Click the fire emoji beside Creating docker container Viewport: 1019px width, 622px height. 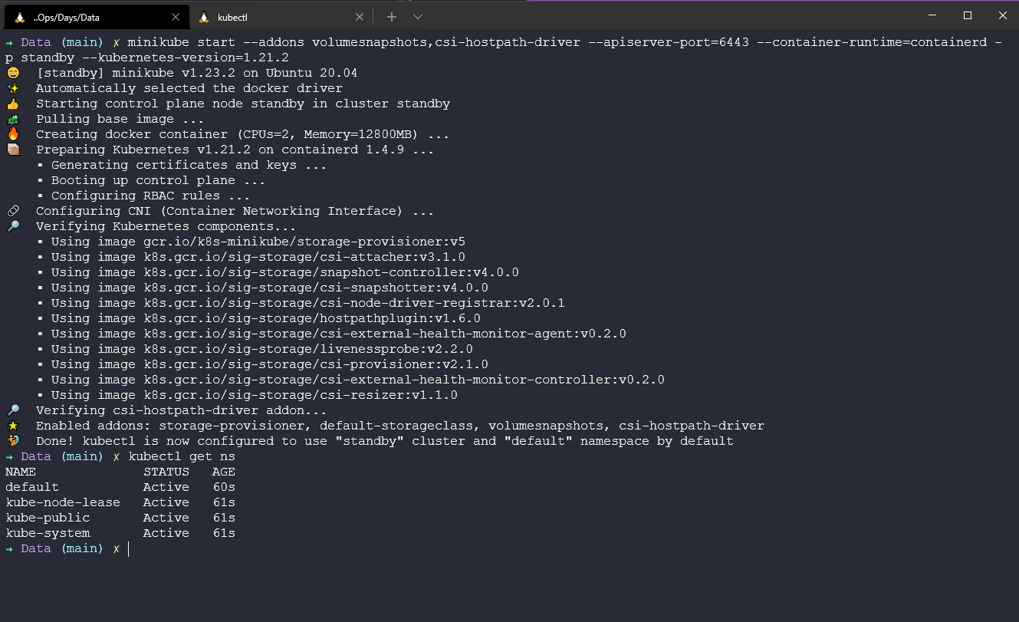point(13,134)
